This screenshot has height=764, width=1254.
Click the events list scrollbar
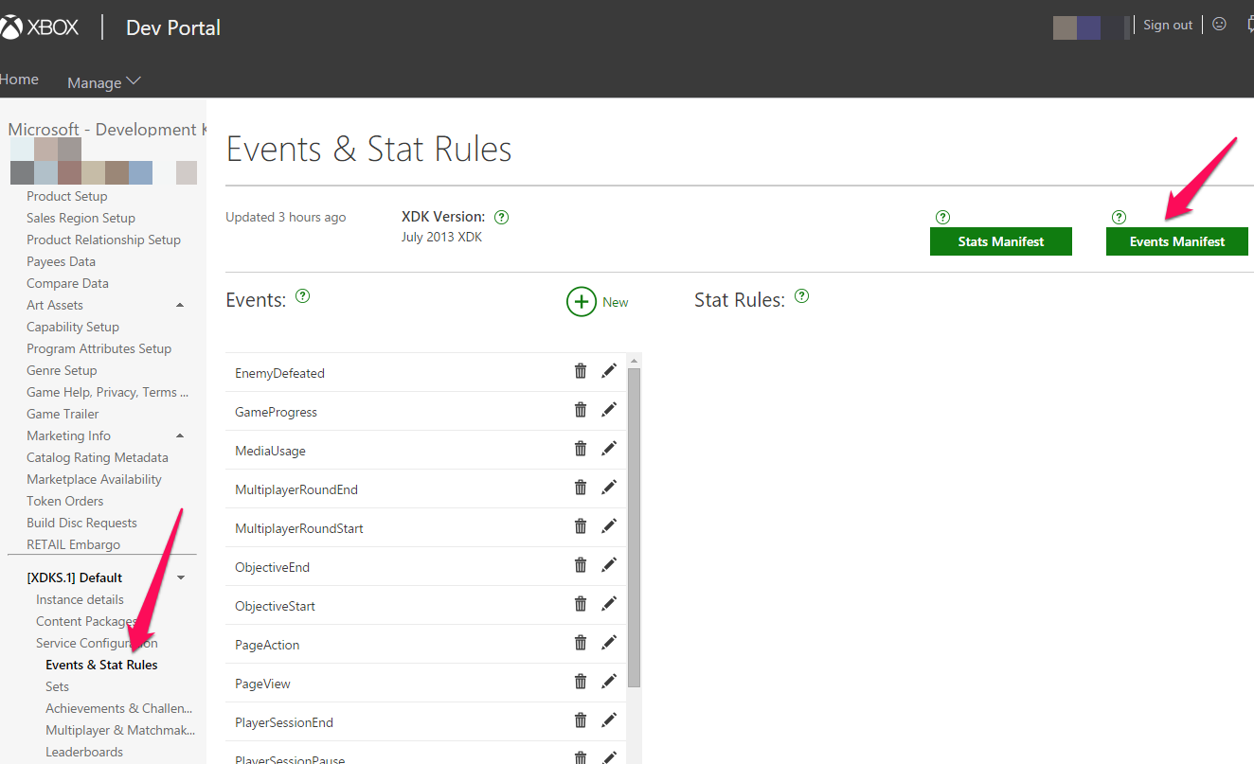[x=635, y=526]
